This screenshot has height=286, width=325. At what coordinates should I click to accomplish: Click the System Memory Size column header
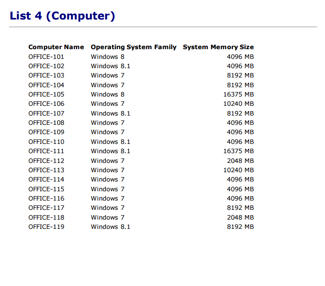(218, 47)
